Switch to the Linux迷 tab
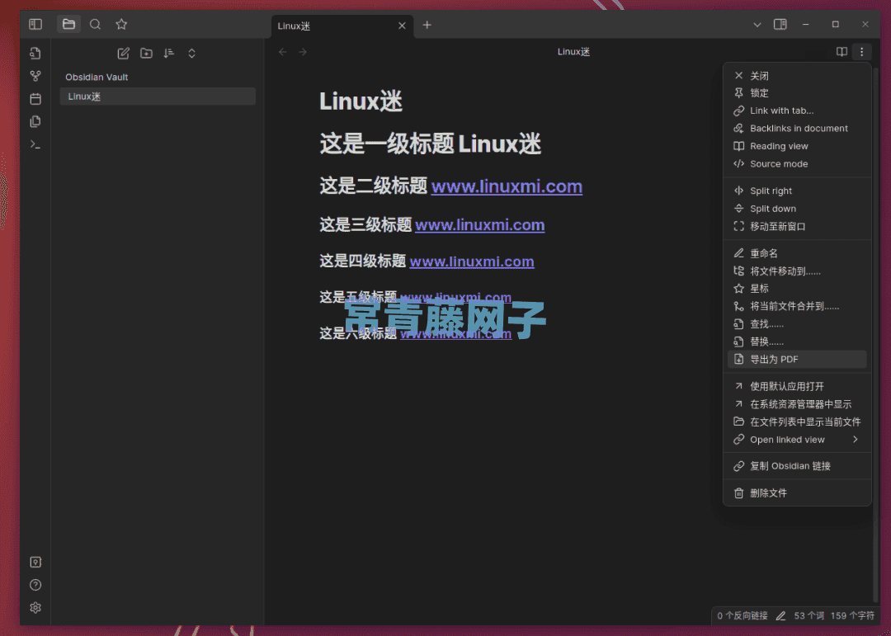Image resolution: width=891 pixels, height=636 pixels. tap(342, 26)
